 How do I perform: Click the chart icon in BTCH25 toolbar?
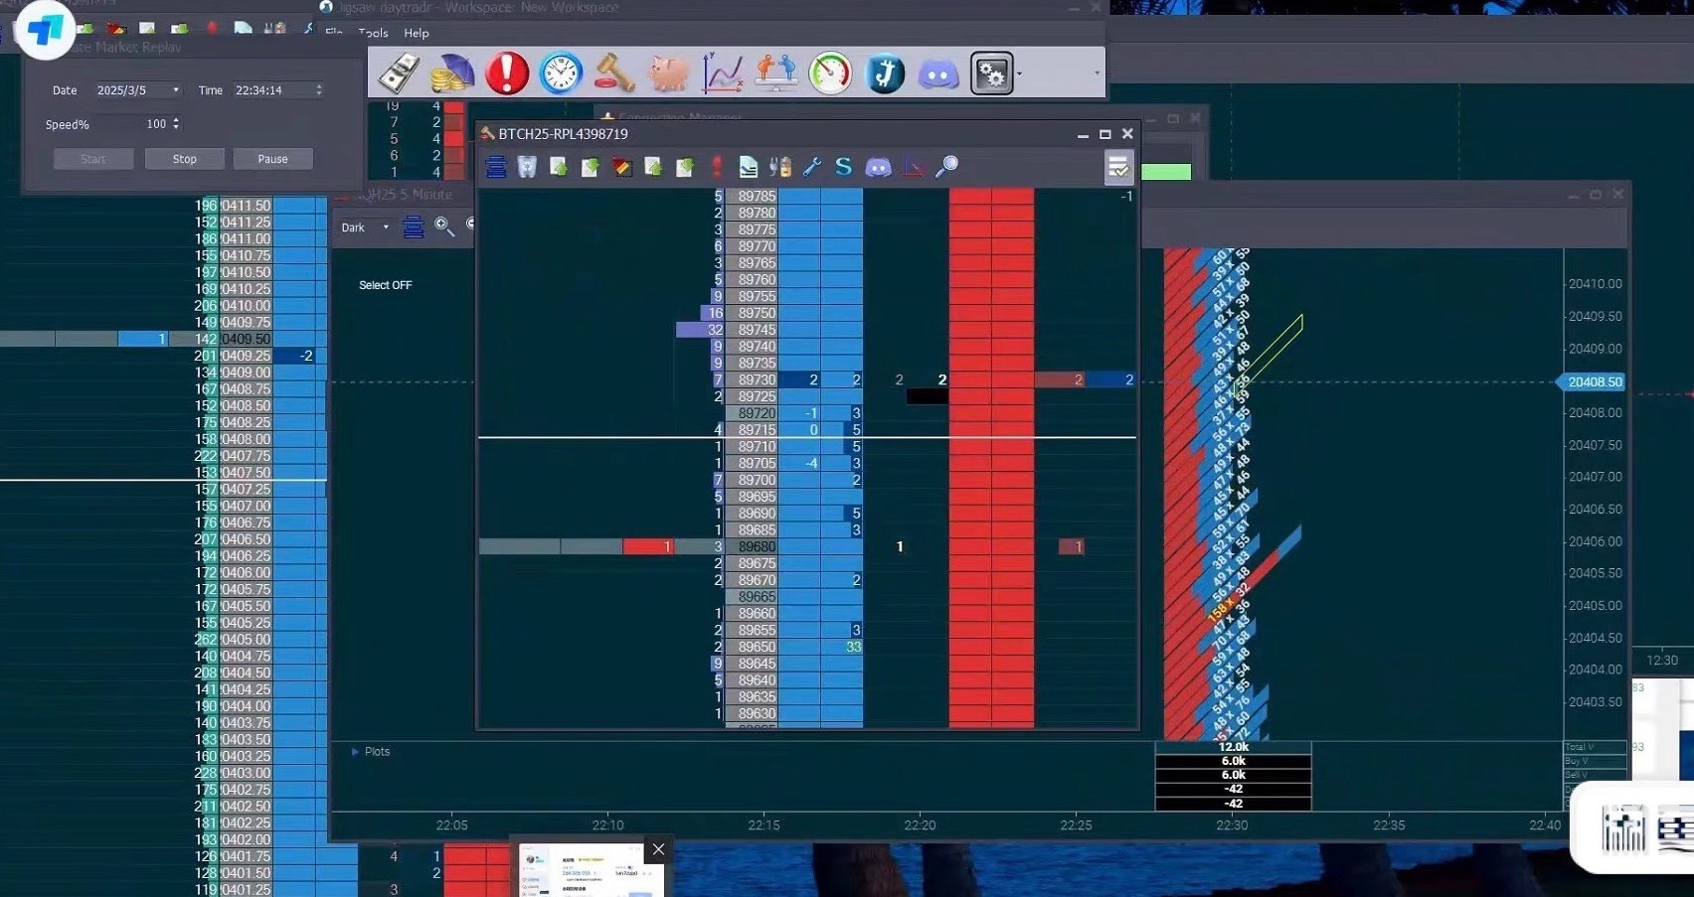[x=914, y=167]
